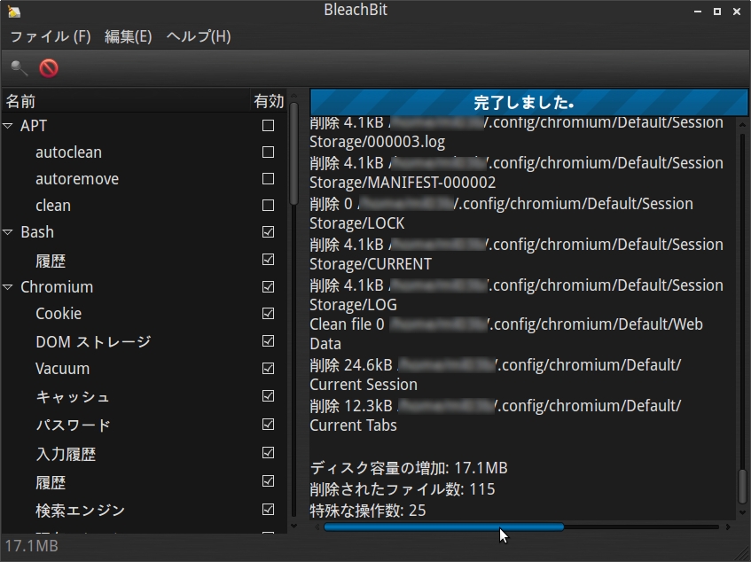Select the 入力履歴 tree row
Image resolution: width=751 pixels, height=562 pixels.
click(x=144, y=453)
